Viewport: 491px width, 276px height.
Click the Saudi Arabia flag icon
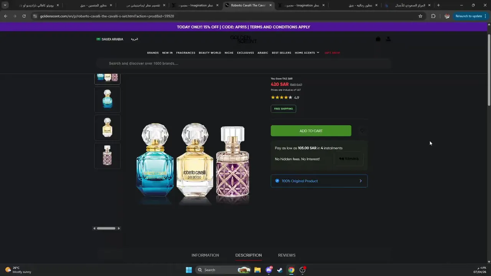98,39
